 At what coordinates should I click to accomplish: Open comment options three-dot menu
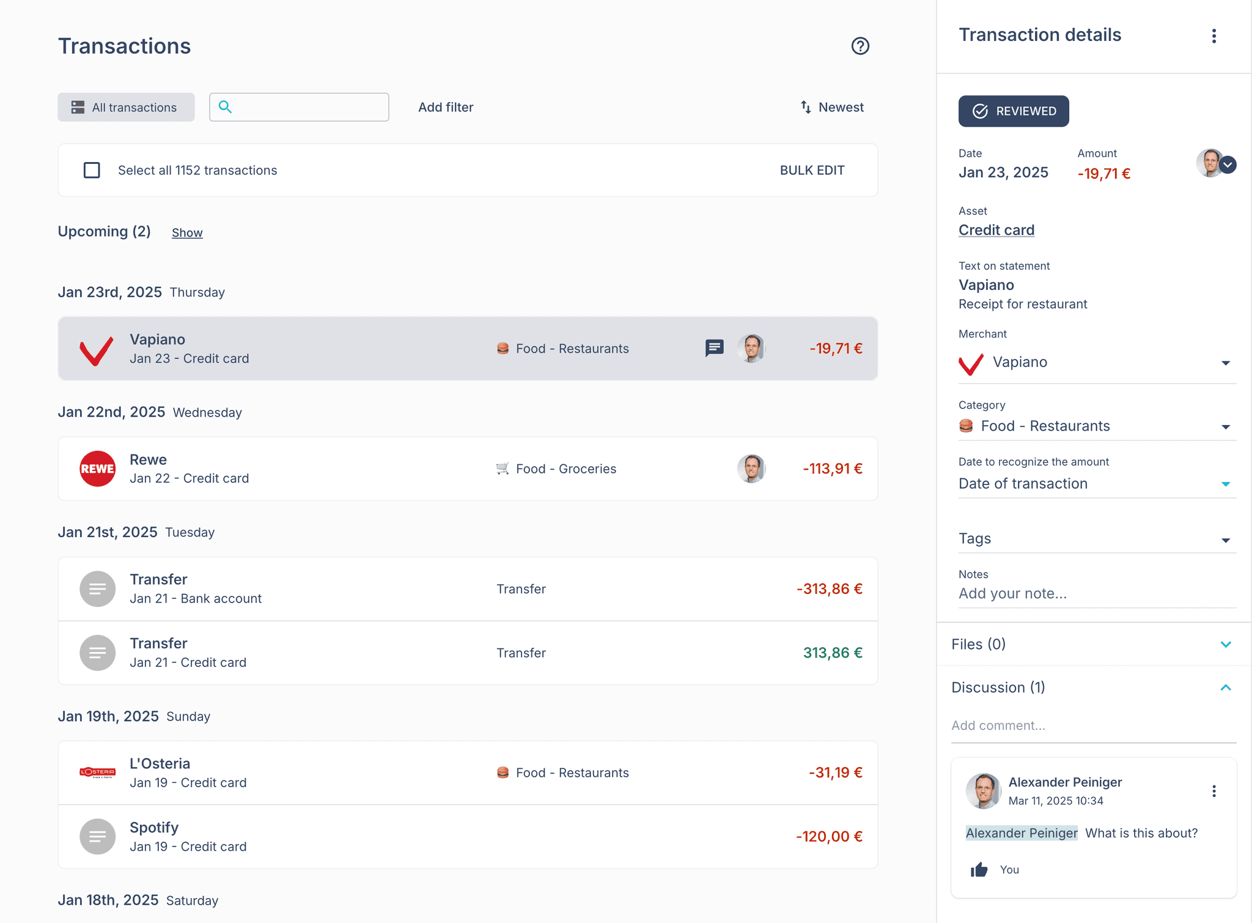pyautogui.click(x=1213, y=791)
